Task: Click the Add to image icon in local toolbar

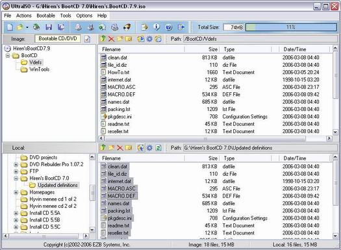Action: (140, 148)
